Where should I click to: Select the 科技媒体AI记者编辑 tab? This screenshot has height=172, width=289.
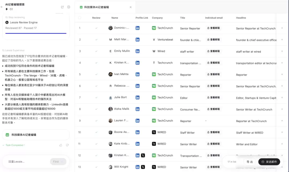coord(96,7)
